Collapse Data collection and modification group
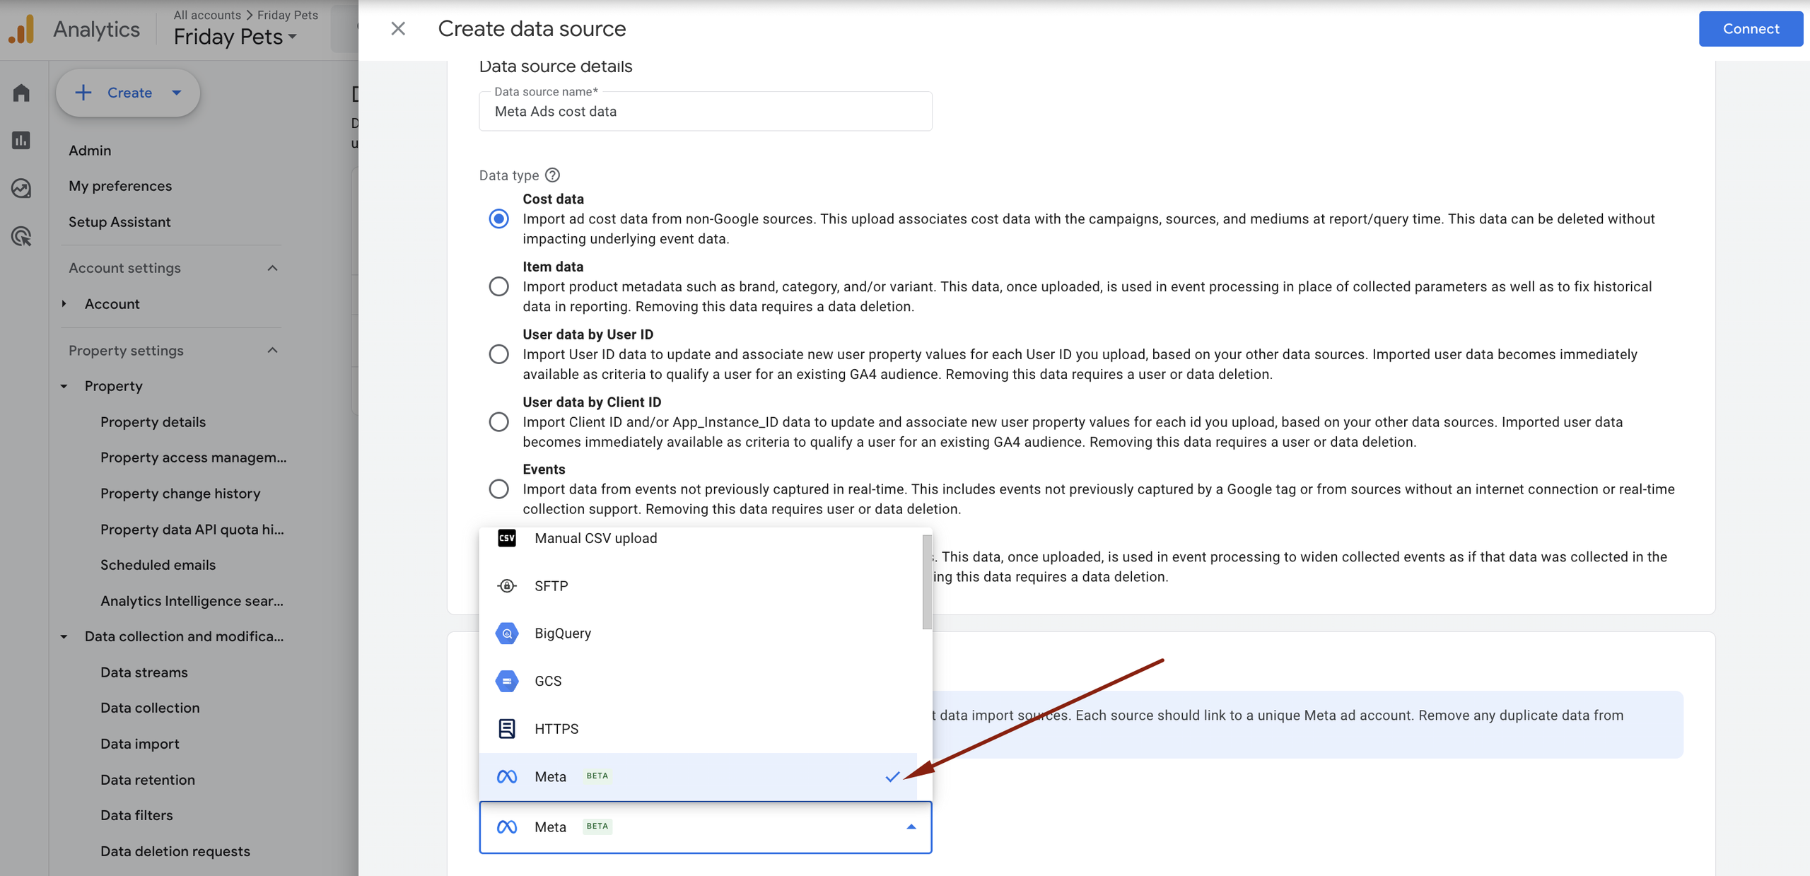This screenshot has width=1810, height=876. coord(64,636)
